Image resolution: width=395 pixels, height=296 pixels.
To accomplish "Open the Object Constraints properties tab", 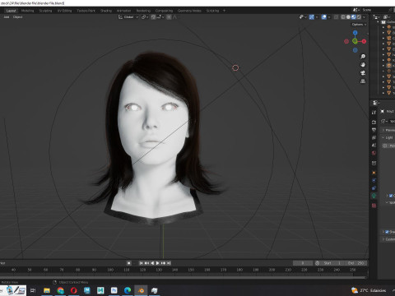I will [374, 188].
